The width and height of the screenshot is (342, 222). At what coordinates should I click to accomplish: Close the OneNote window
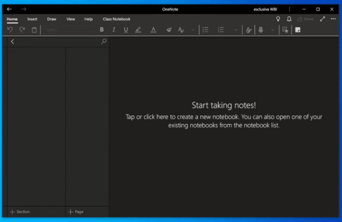332,9
